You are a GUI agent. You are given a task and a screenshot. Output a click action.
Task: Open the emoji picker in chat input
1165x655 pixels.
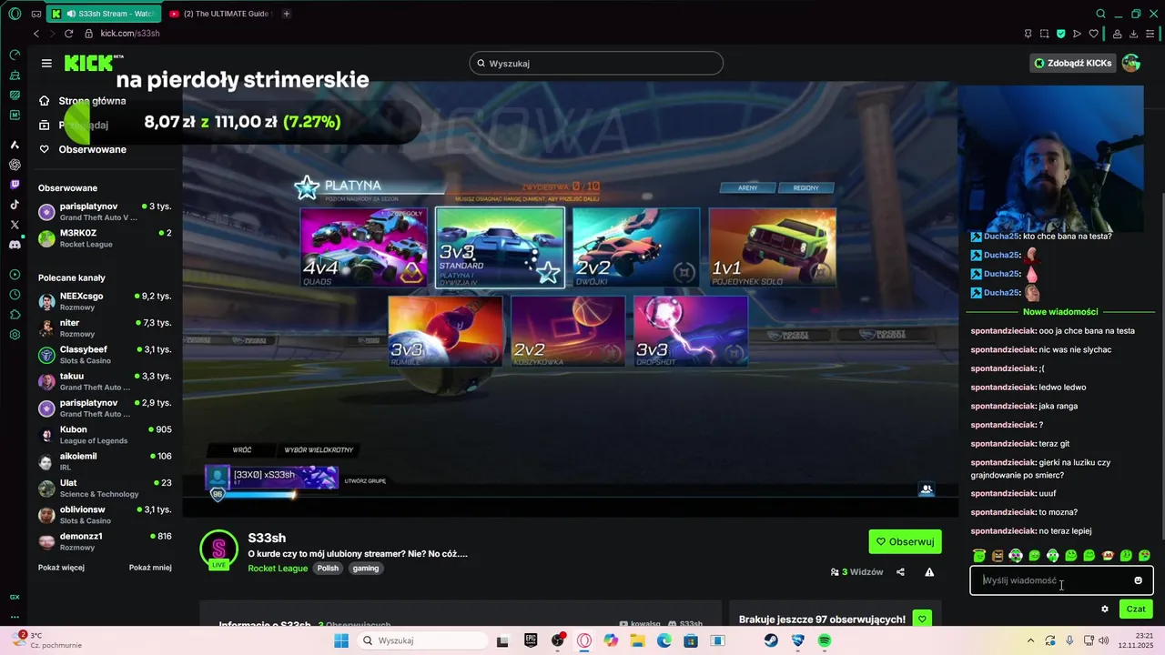point(1138,580)
